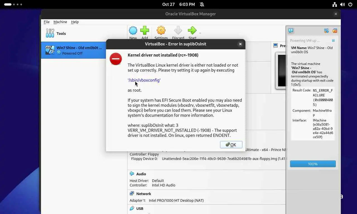The height and width of the screenshot is (214, 357).
Task: Click the VM preview thumbnail
Action: coord(281,70)
